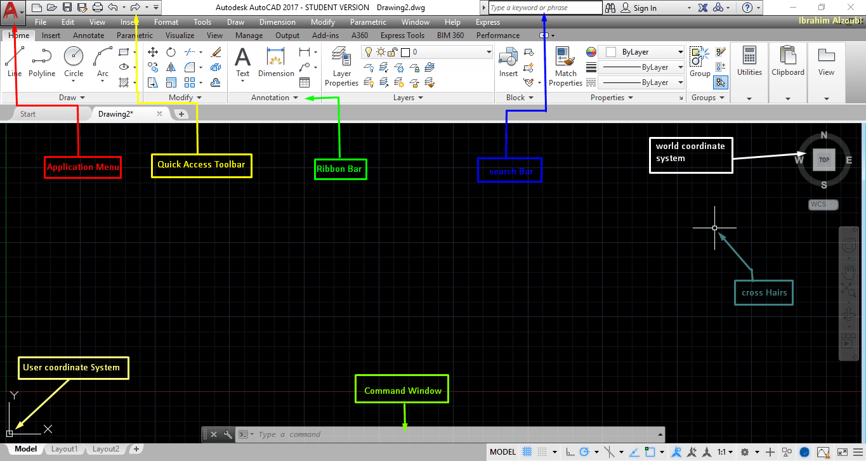Choose the Arc tool

(x=103, y=62)
